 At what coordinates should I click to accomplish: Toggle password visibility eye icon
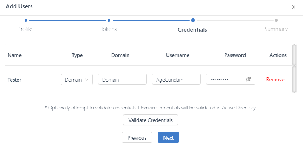(248, 79)
